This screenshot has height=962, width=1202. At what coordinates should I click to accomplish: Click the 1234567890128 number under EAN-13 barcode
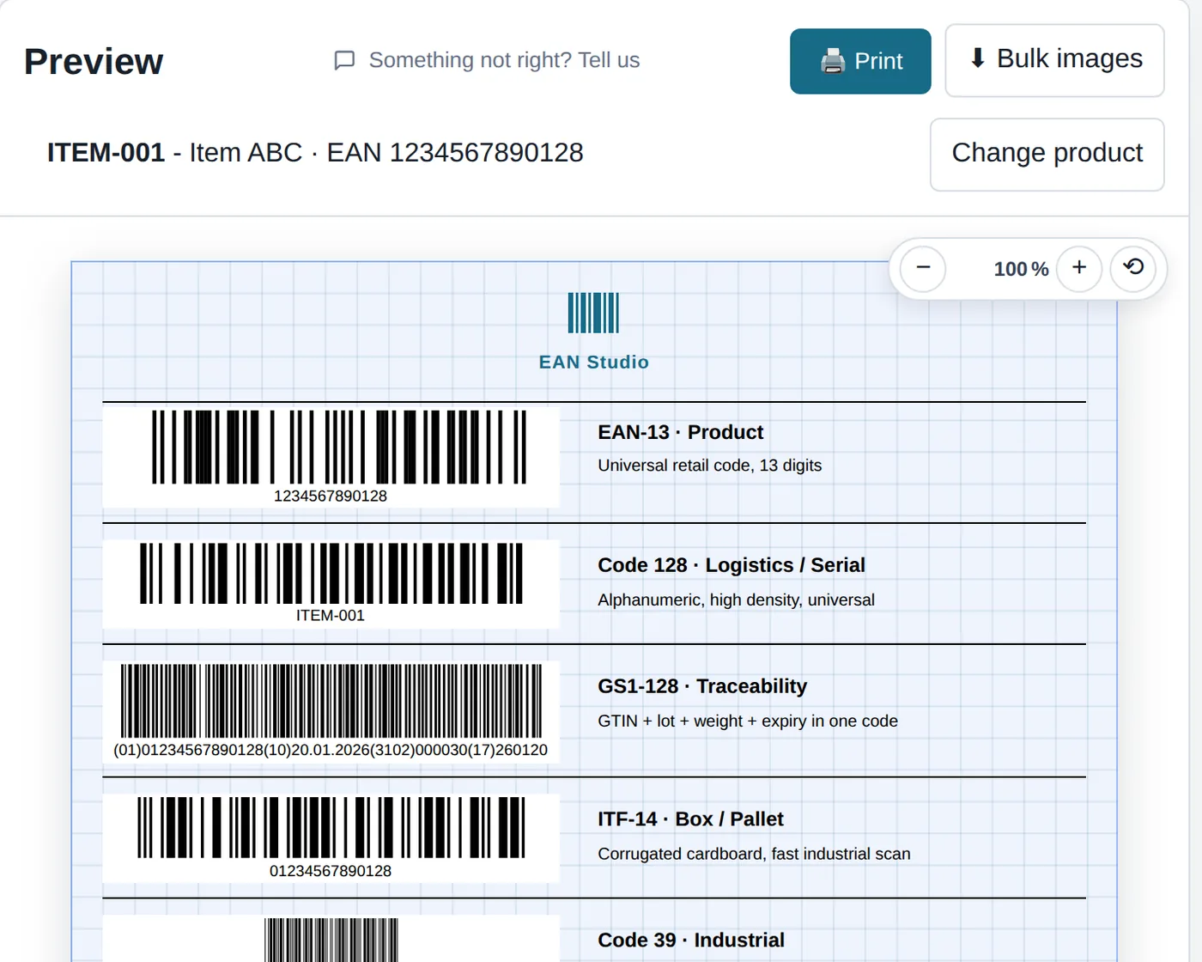(331, 496)
